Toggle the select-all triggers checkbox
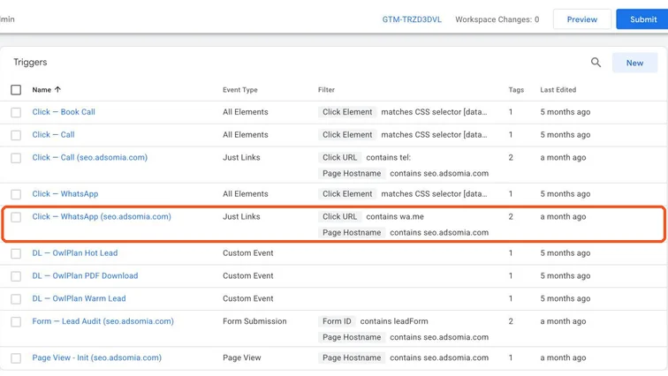The height and width of the screenshot is (376, 668). (16, 90)
